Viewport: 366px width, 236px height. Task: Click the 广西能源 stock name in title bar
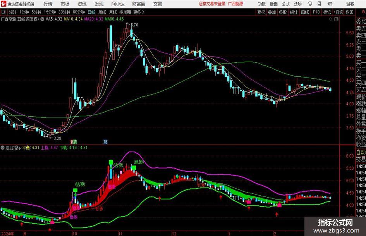click(235, 4)
